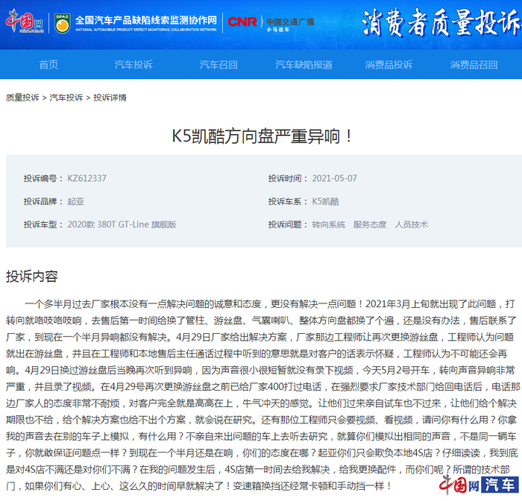Open 消费品召回 navigation item
Screen dimensions: 522x501
coord(474,64)
